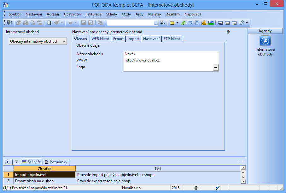
Task: Switch to the FTP klient tab
Action: (172, 39)
